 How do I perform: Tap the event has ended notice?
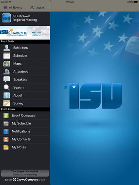pyautogui.click(x=25, y=173)
